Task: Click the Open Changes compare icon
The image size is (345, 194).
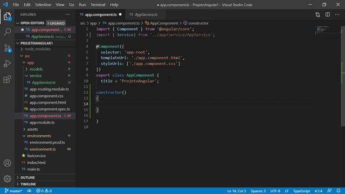Action: 318,15
